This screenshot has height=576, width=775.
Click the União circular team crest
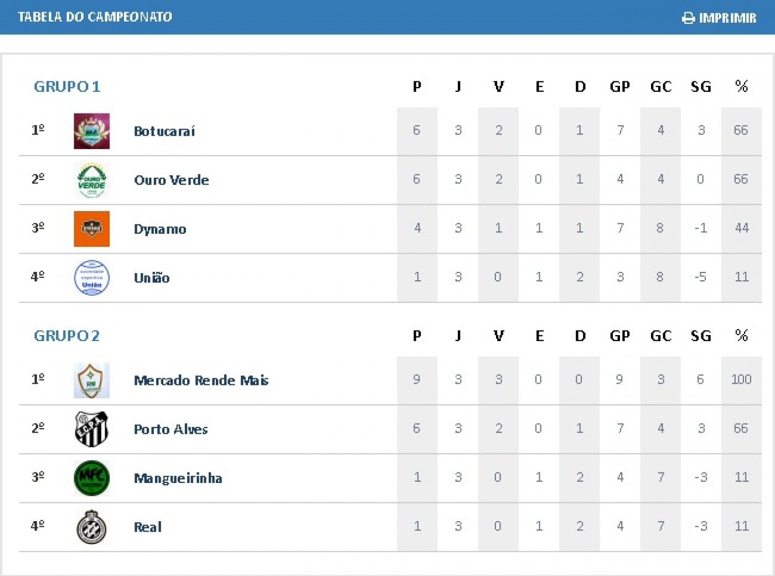[92, 277]
